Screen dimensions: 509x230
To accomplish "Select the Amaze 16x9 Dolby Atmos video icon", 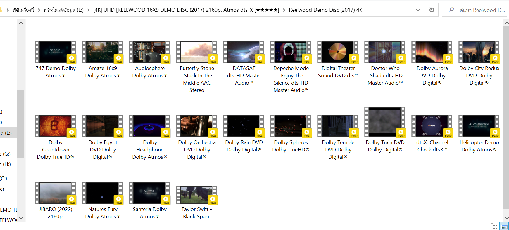I will pos(103,52).
